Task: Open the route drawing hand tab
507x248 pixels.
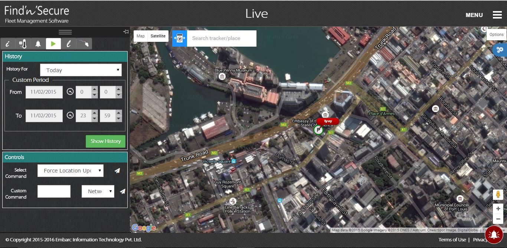Action: tap(84, 44)
